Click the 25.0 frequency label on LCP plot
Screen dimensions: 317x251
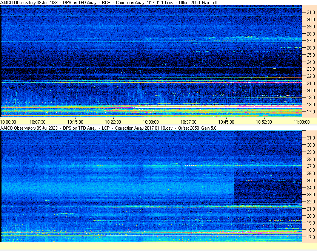pos(311,180)
